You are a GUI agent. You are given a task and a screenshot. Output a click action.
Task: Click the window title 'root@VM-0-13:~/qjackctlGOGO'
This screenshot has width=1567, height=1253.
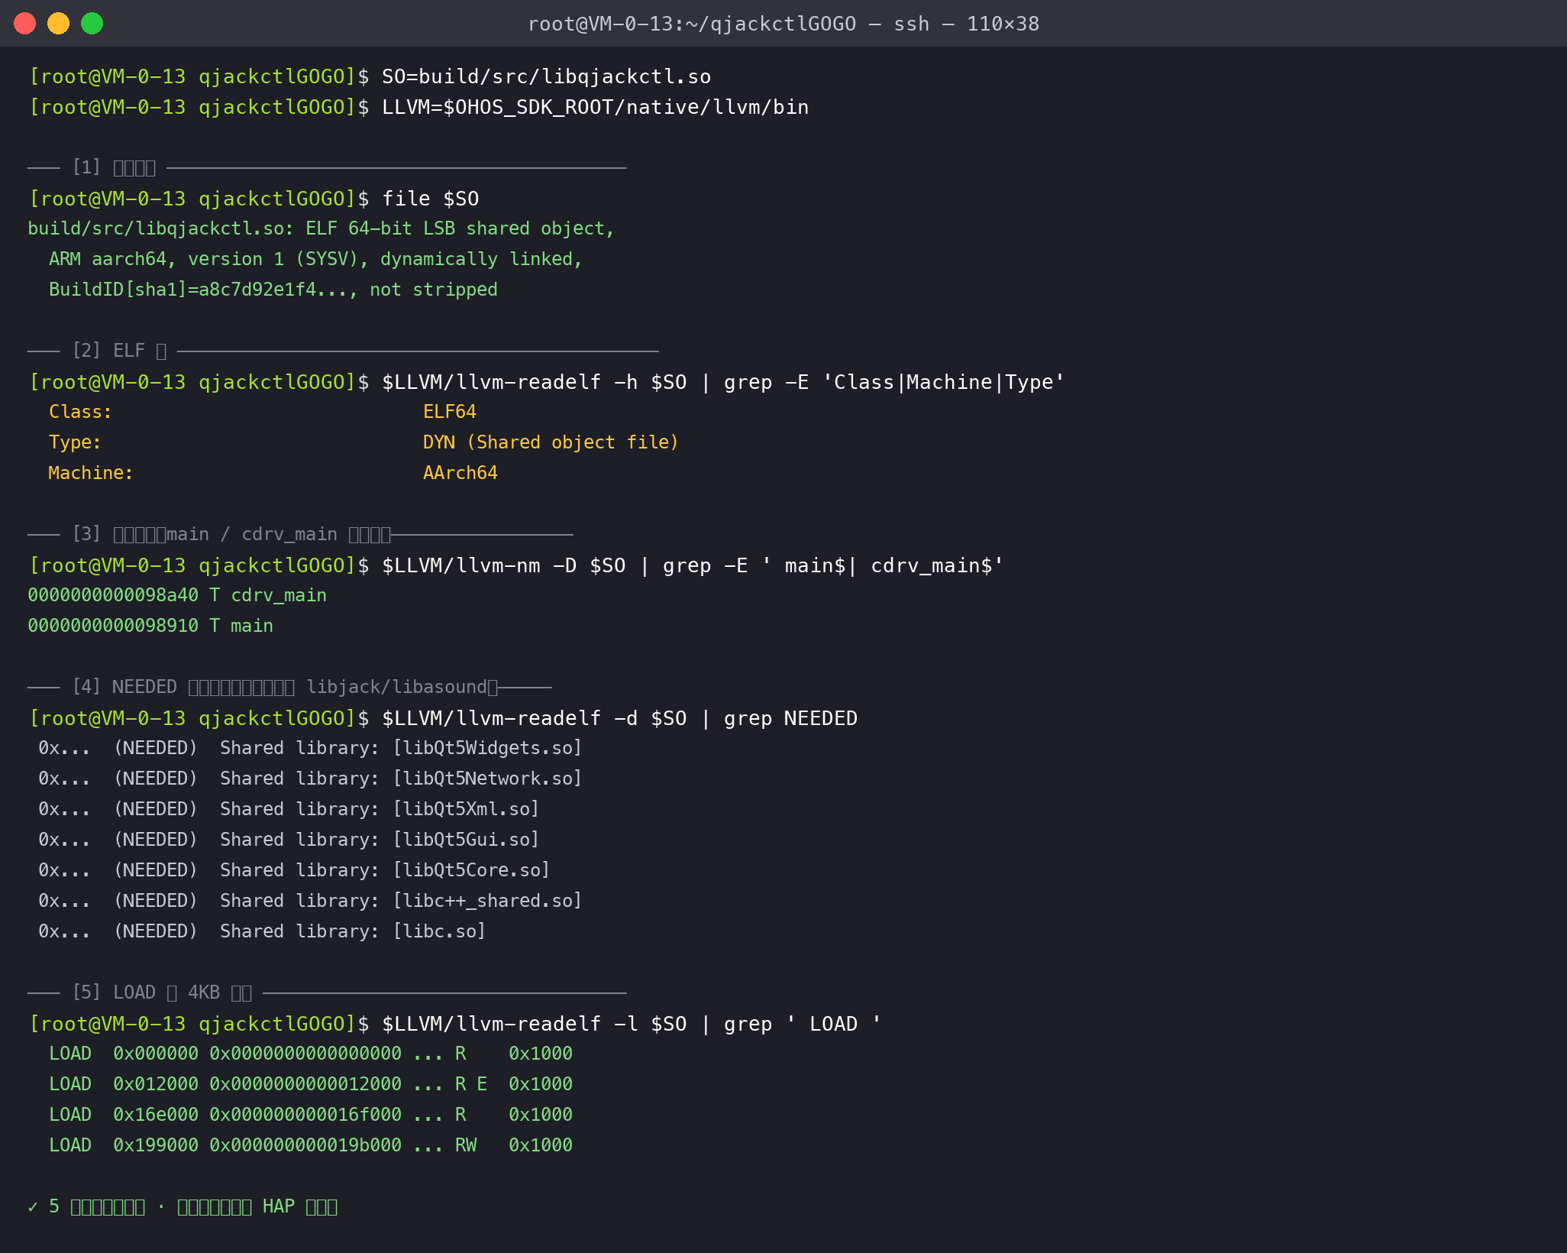[692, 24]
